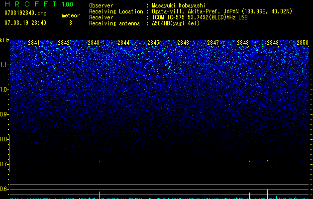Viewport: 313px width, 199px height.
Task: Click the yellow detection tick below the 2348 marker
Action: (x=249, y=196)
